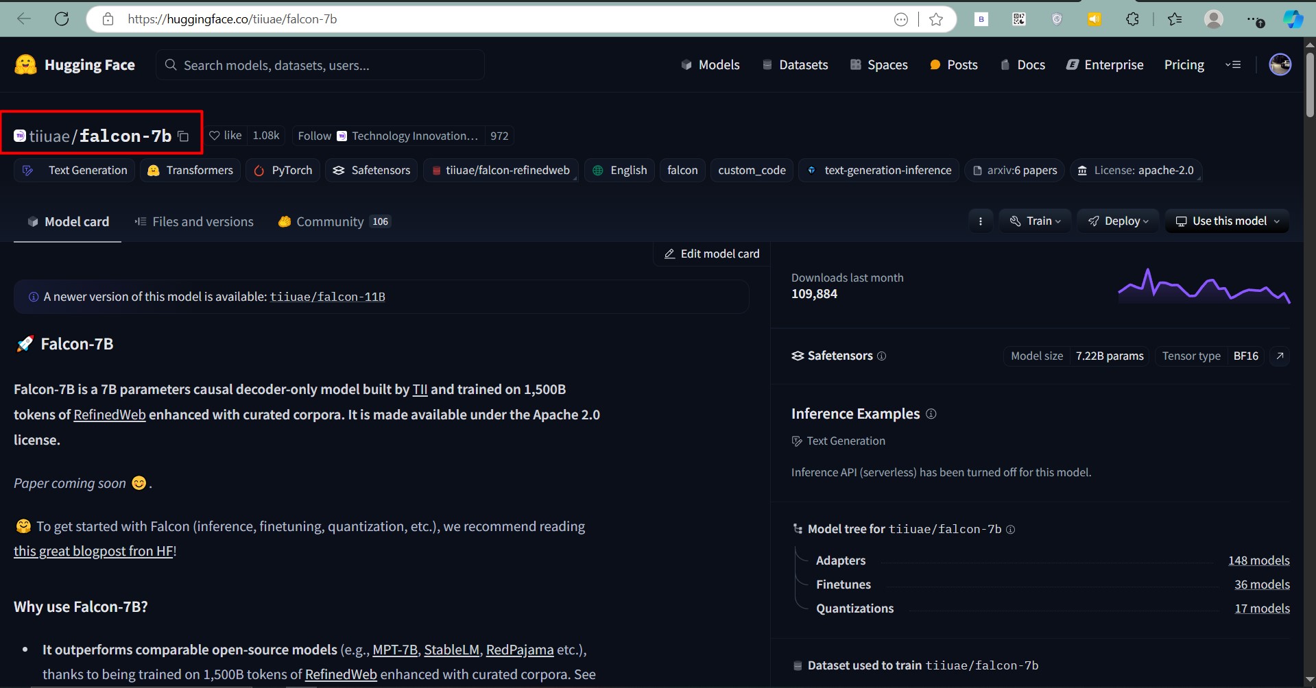
Task: Open this great blogpost from HF link
Action: click(93, 552)
